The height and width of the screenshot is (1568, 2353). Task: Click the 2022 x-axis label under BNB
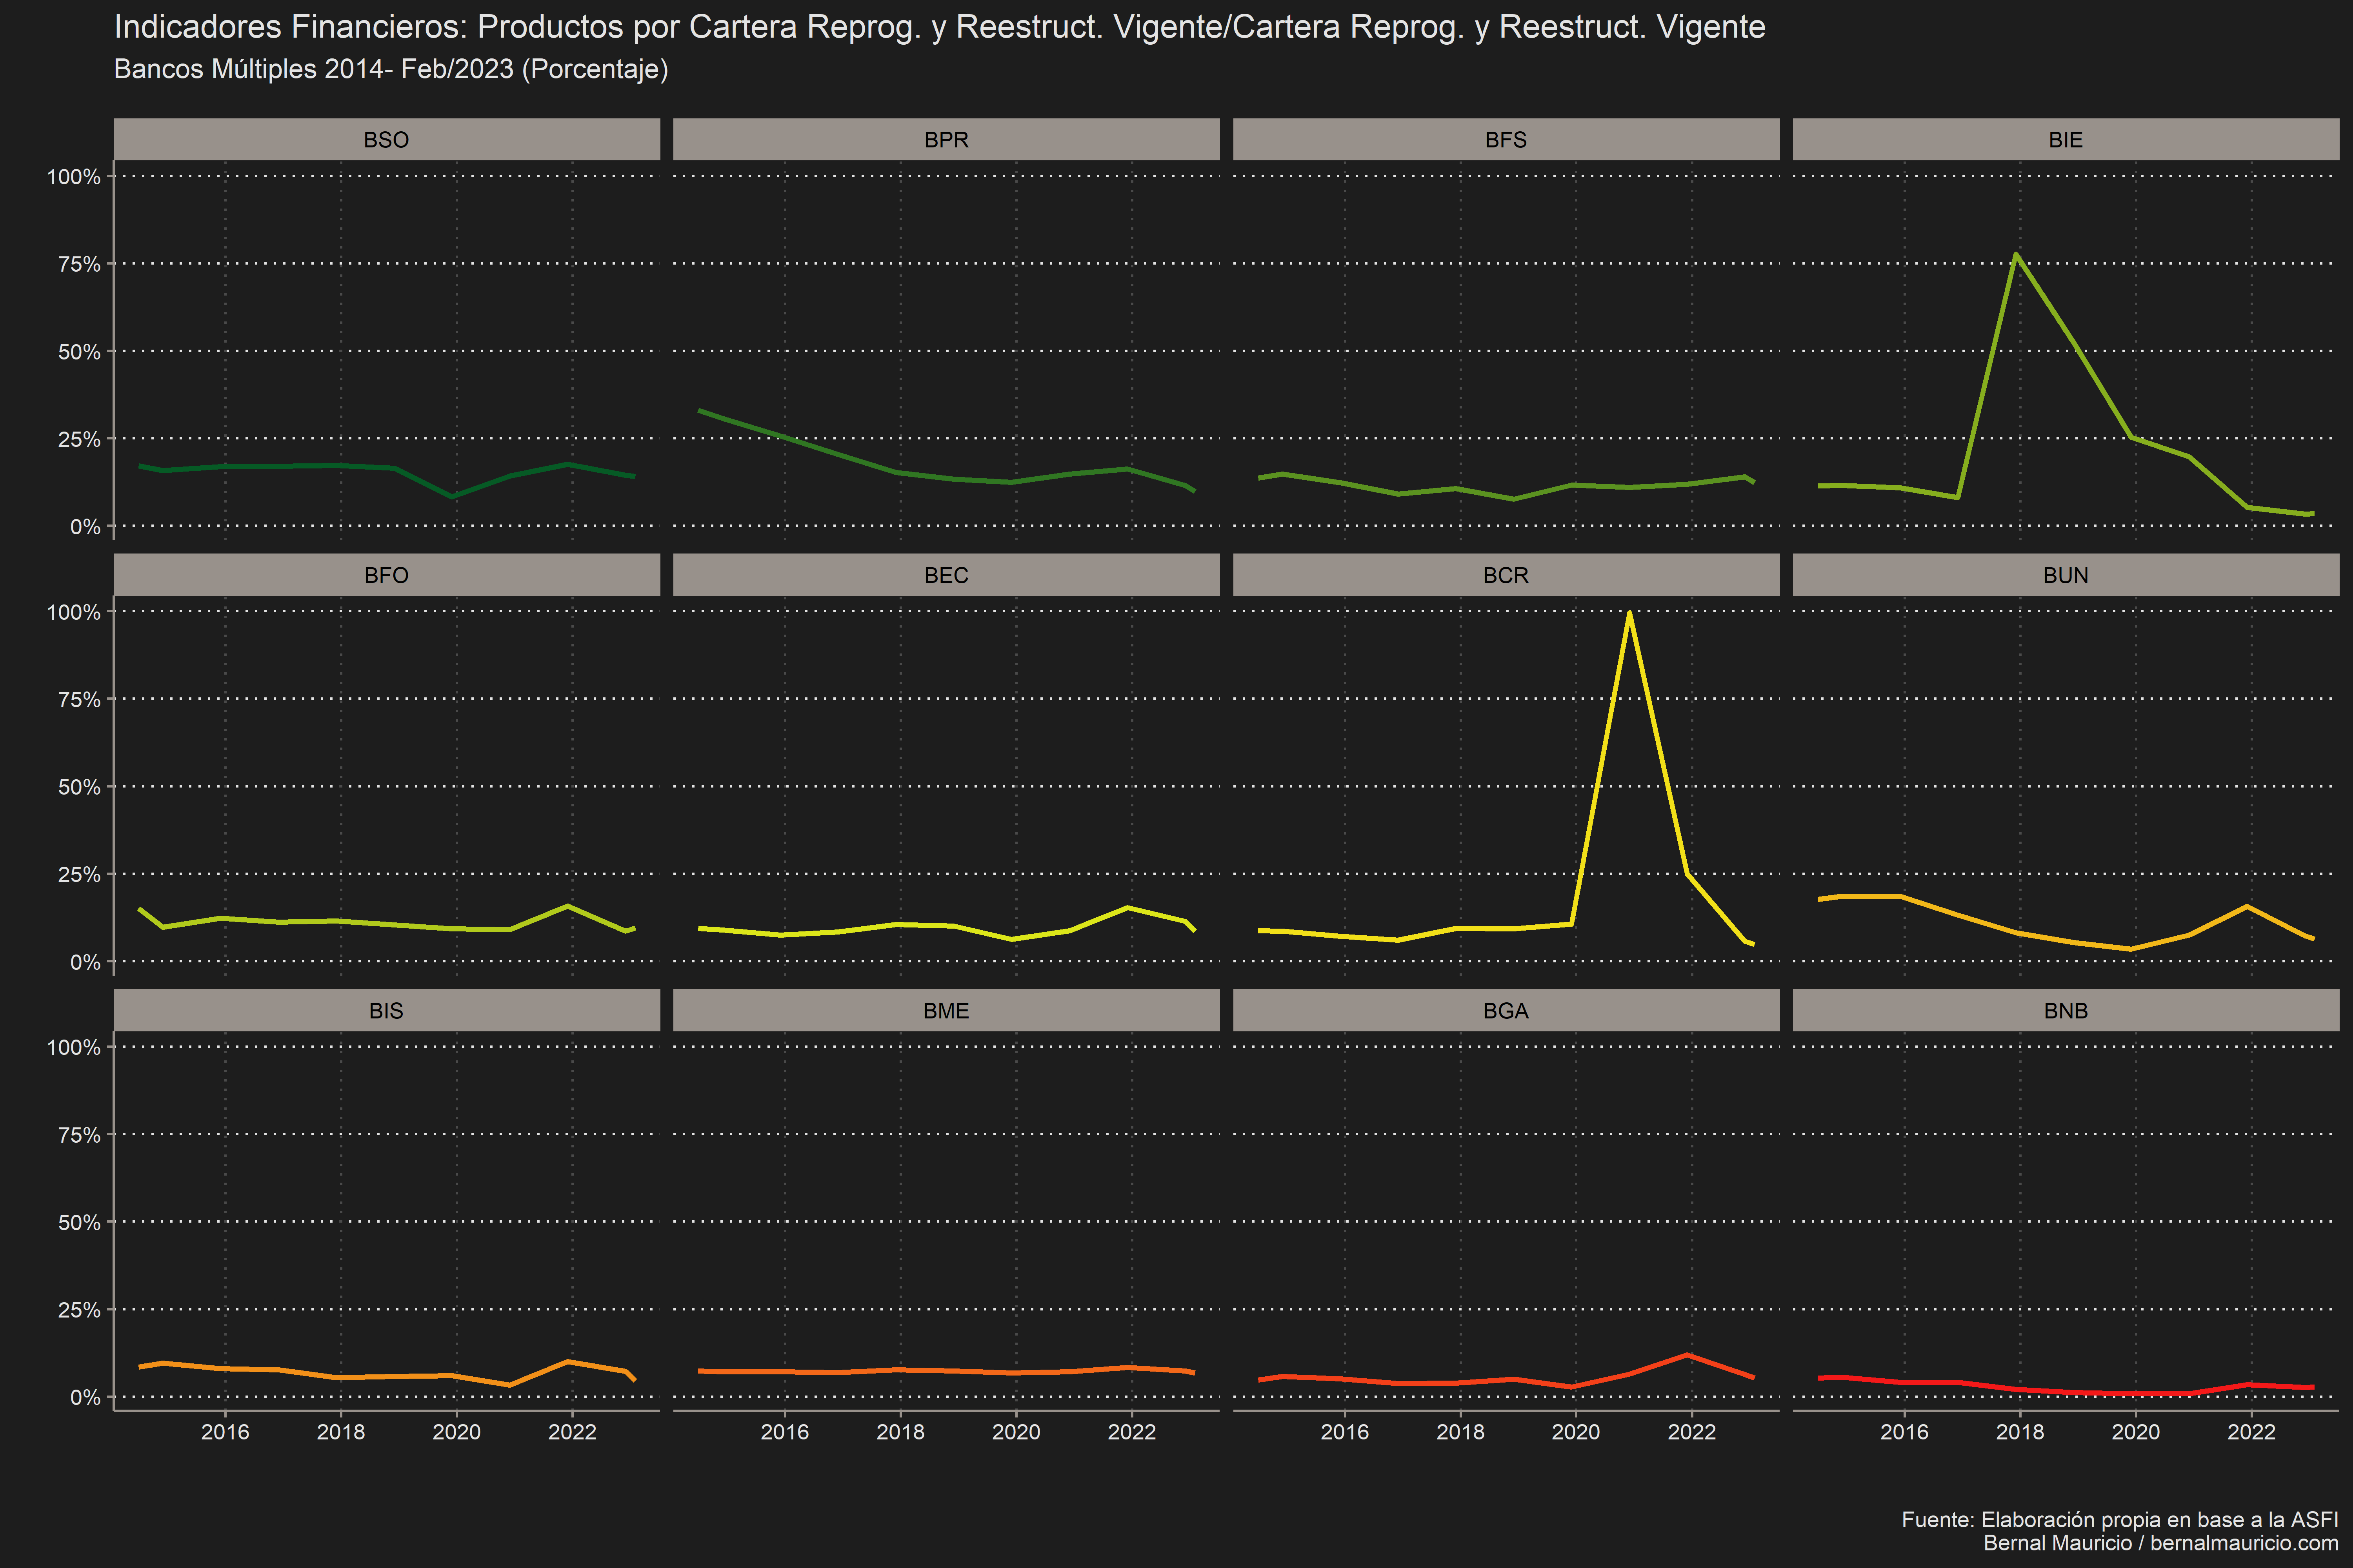[x=2252, y=1432]
